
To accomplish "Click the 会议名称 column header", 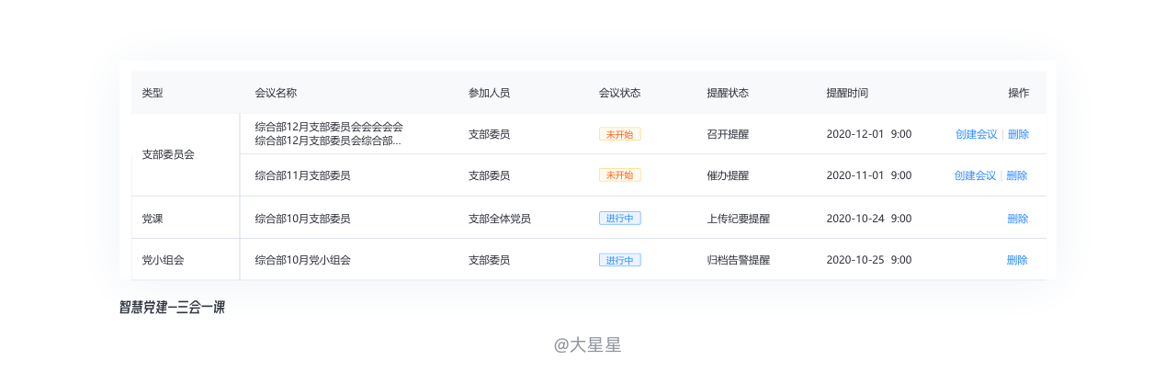I will click(276, 93).
